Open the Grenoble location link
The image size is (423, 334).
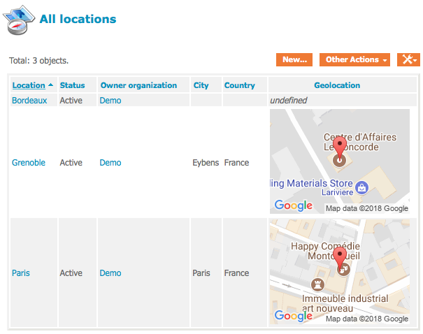29,163
